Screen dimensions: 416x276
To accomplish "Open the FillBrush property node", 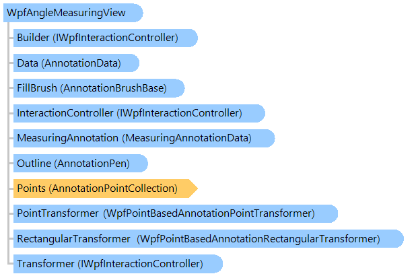I will 99,88.
